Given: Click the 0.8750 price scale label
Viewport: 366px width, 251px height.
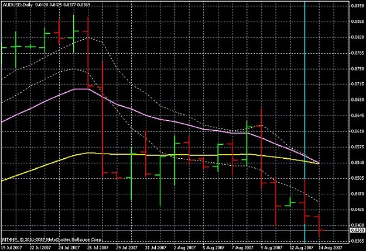Looking at the screenshot, I should pos(358,69).
